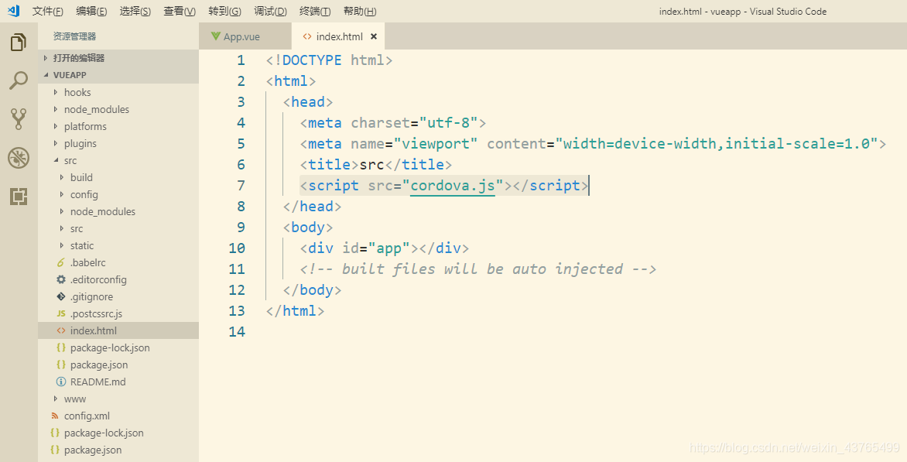Open the 查看(V) menu
The height and width of the screenshot is (462, 907).
pyautogui.click(x=180, y=11)
